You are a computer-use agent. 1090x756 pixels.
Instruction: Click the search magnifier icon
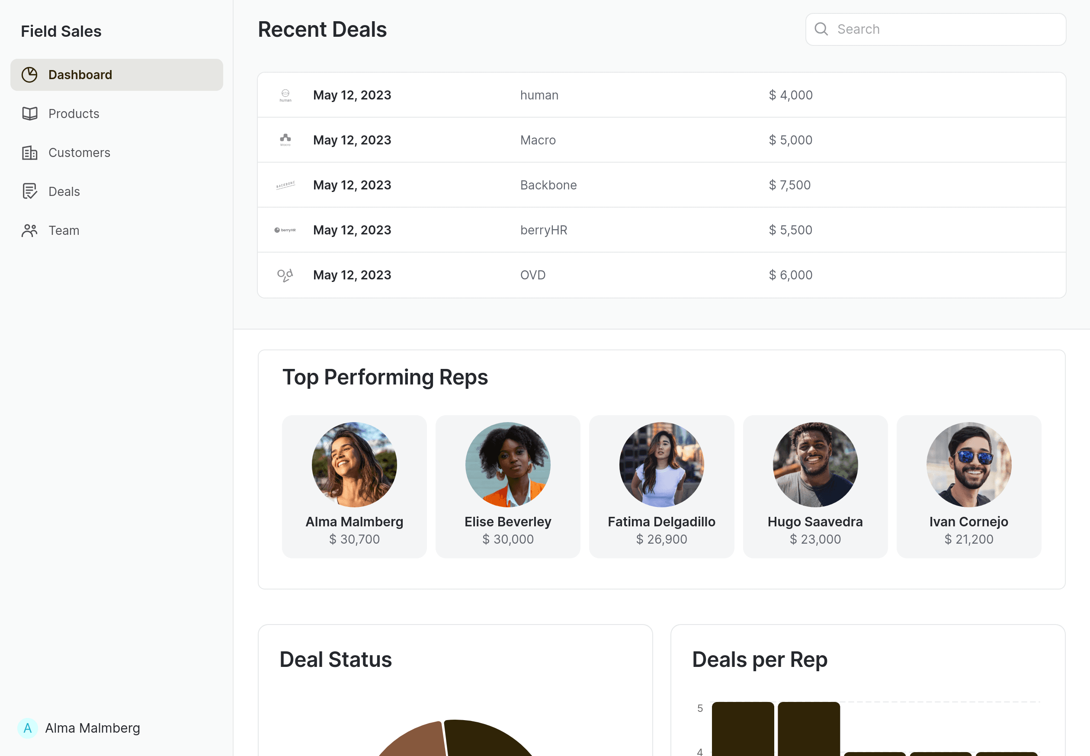tap(821, 29)
